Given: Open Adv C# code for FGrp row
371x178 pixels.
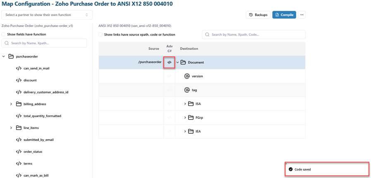Looking at the screenshot, I should click(169, 118).
